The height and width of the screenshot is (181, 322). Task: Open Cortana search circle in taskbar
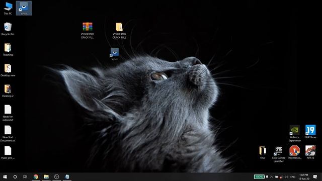click(x=15, y=176)
